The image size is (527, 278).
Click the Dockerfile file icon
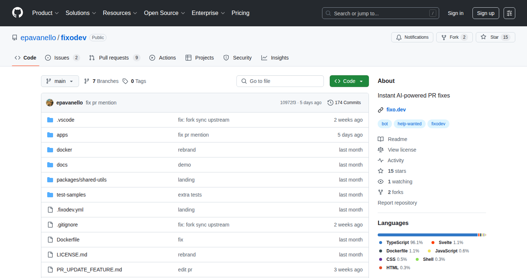coord(50,240)
